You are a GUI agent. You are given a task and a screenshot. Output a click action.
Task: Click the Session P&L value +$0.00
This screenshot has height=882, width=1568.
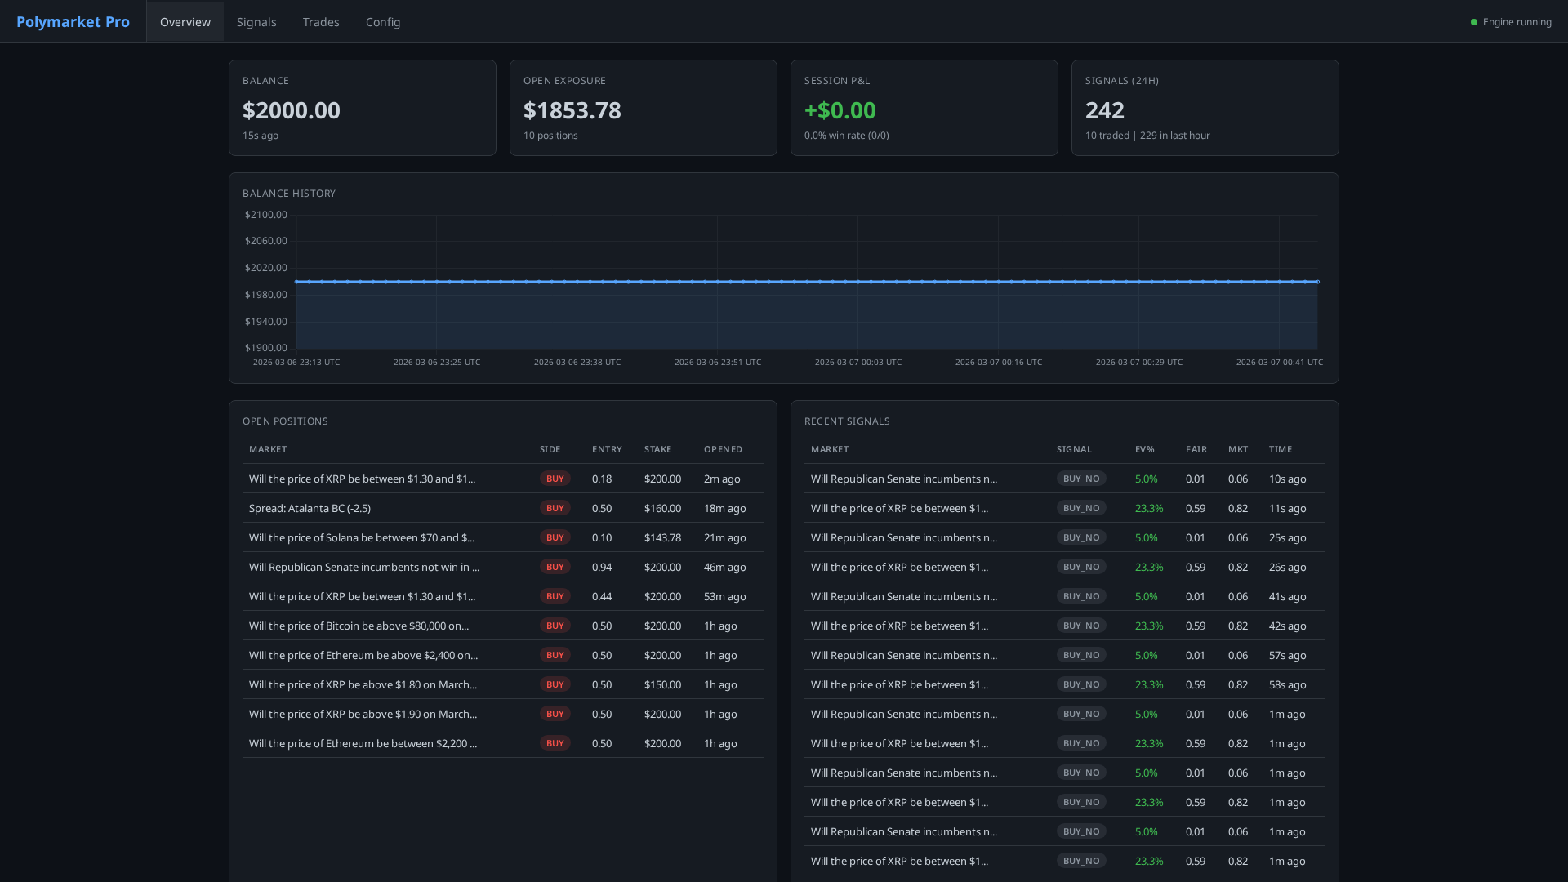coord(840,110)
